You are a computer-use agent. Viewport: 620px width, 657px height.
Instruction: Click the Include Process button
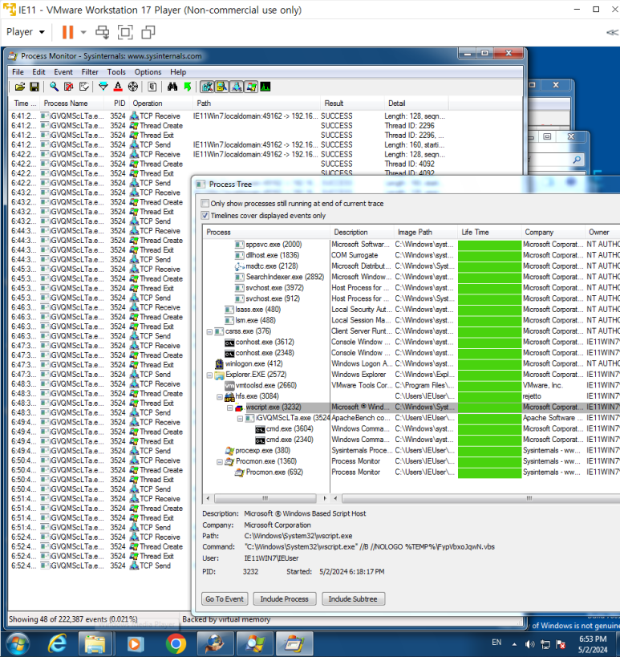point(285,598)
